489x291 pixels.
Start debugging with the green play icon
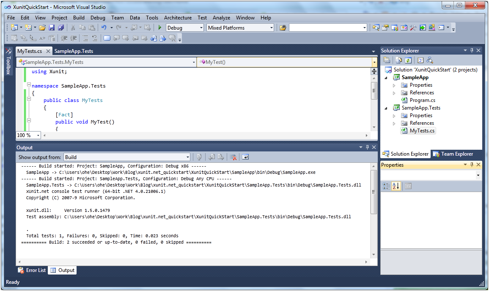pyautogui.click(x=159, y=28)
